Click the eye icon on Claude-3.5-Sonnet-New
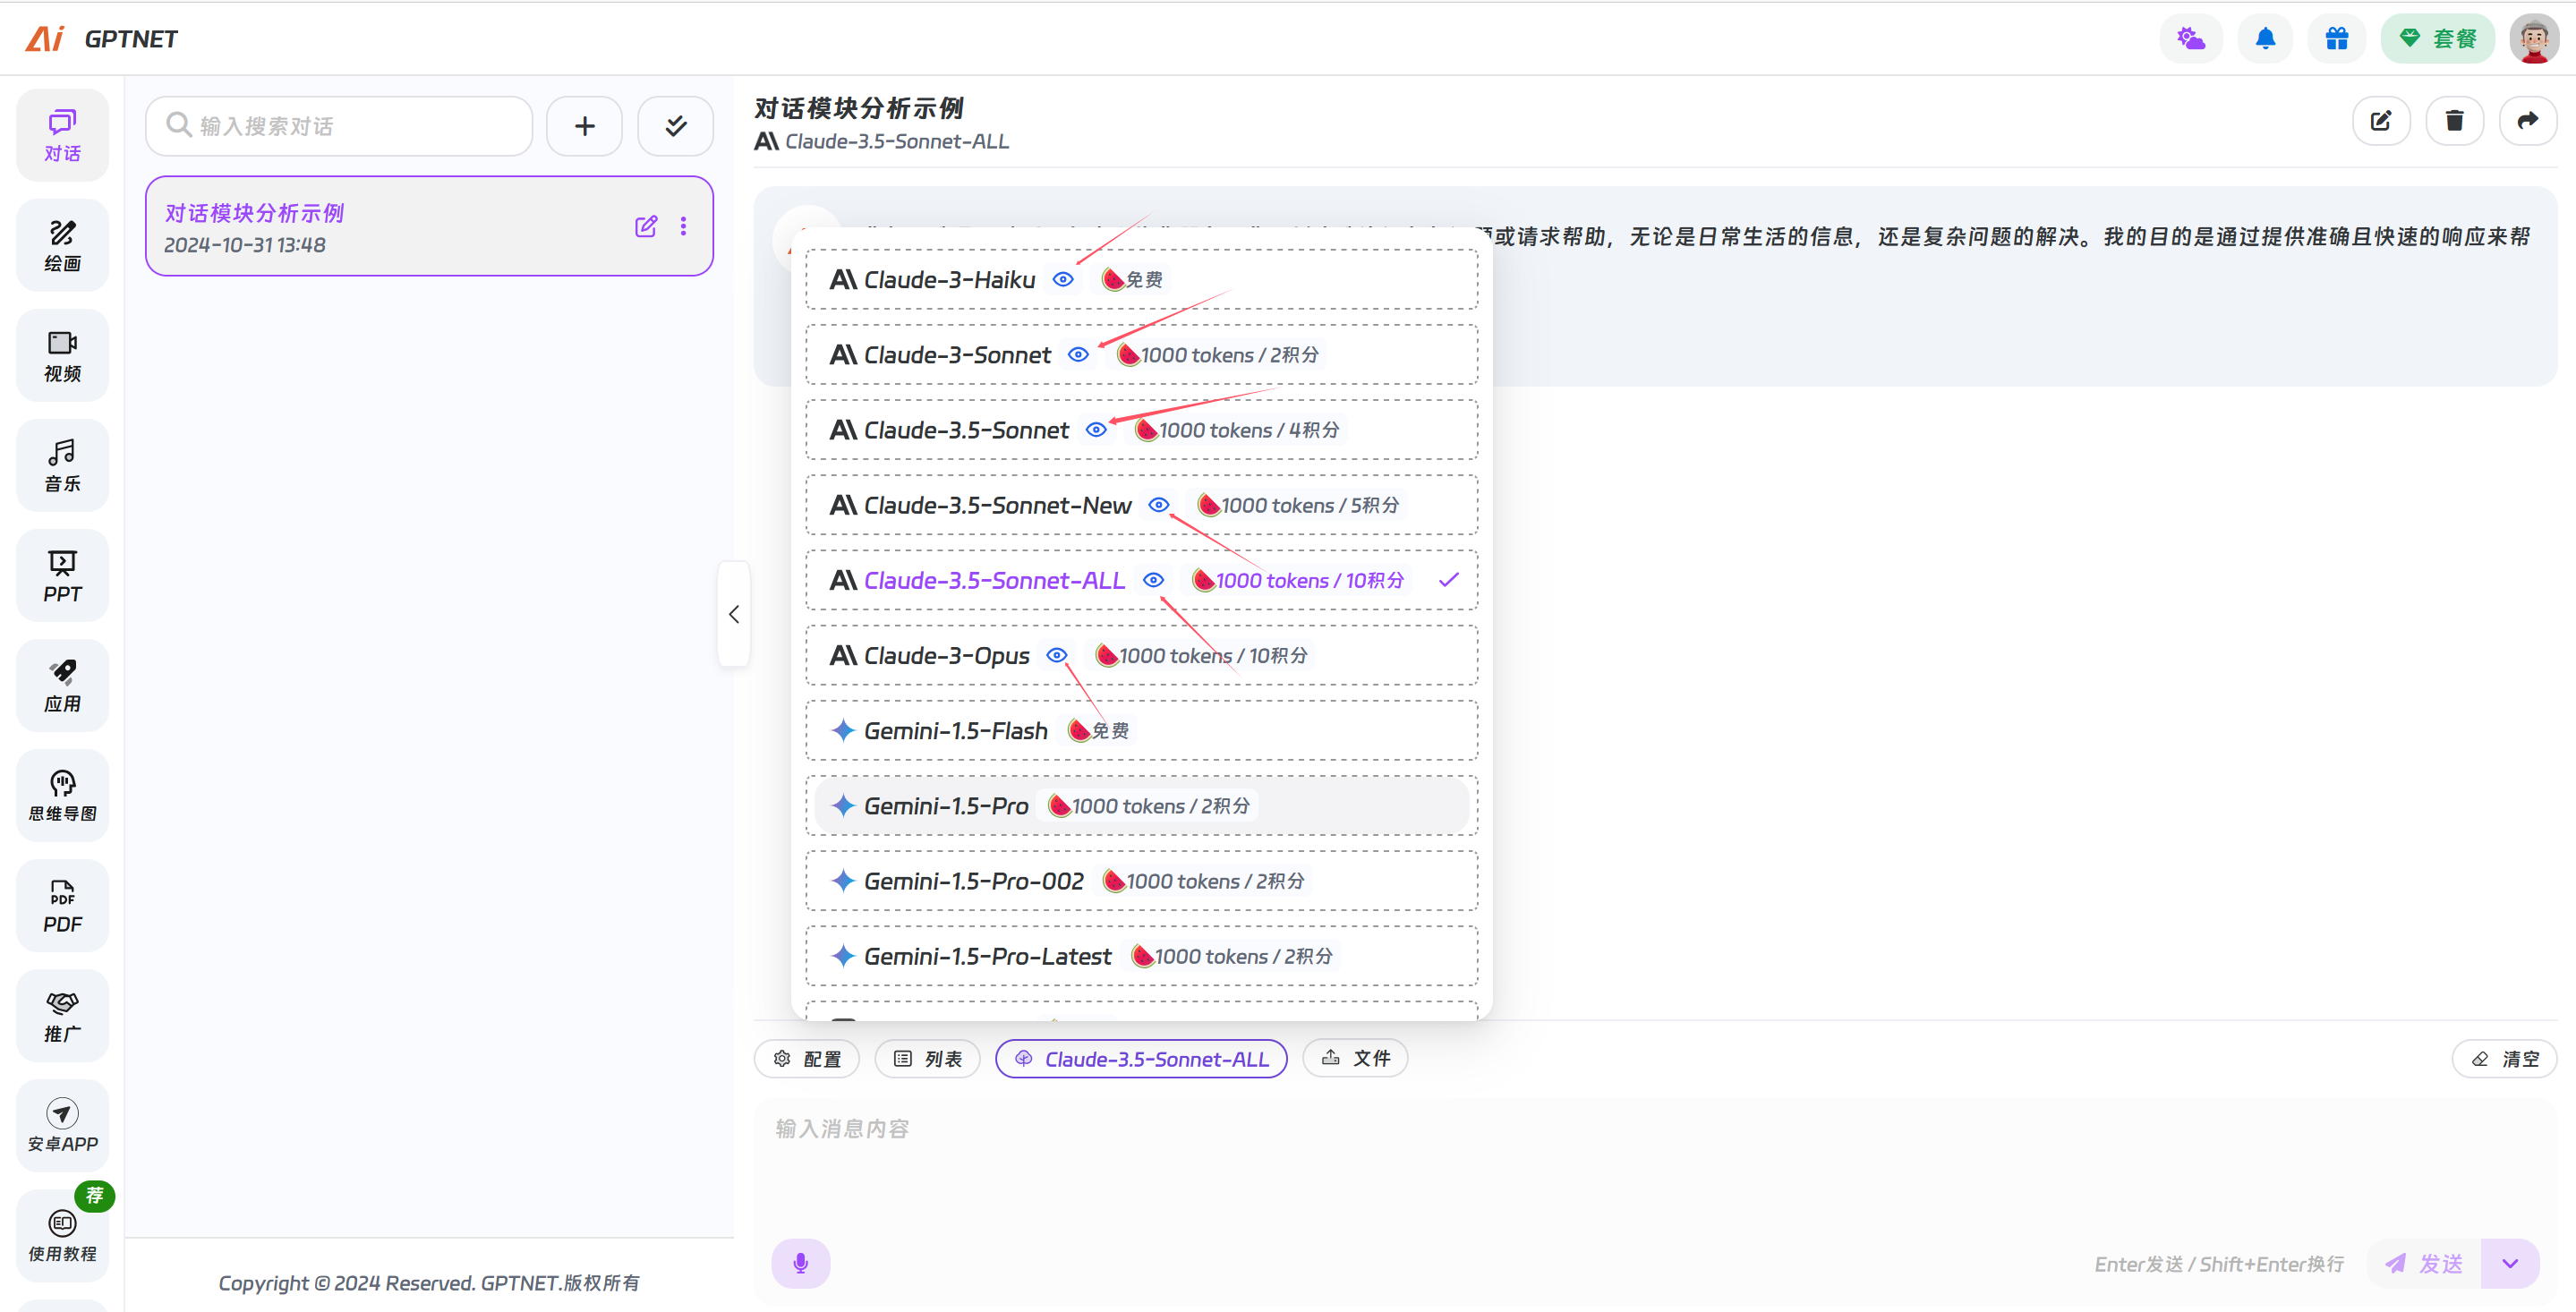This screenshot has width=2576, height=1312. click(1158, 505)
